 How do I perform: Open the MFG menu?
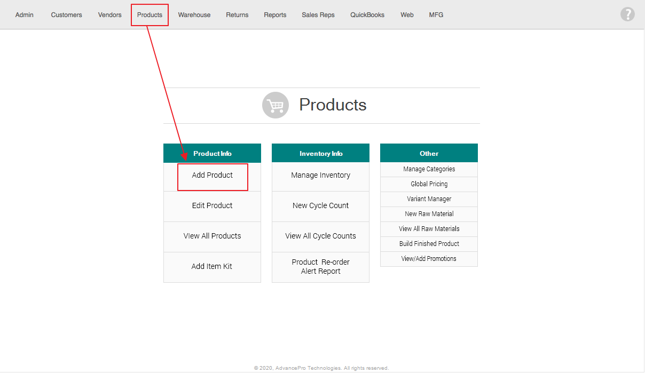pyautogui.click(x=436, y=15)
